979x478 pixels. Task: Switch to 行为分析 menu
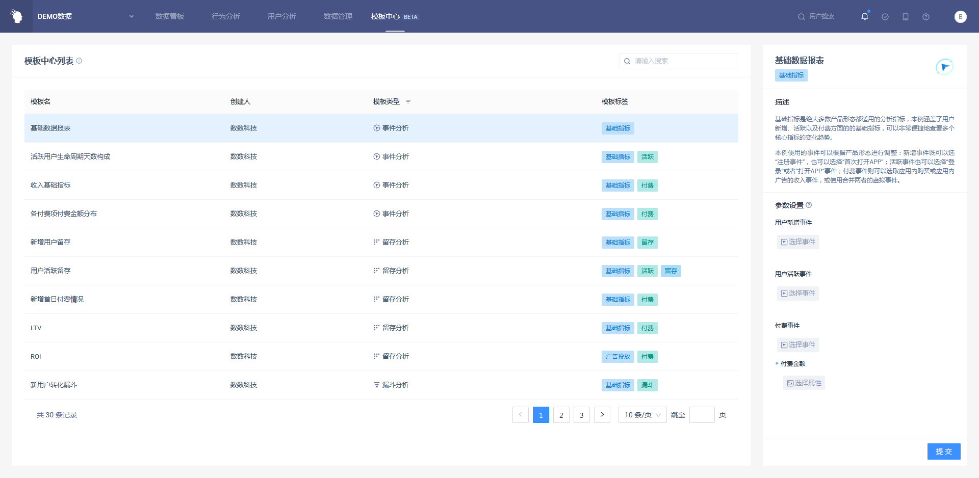coord(226,16)
